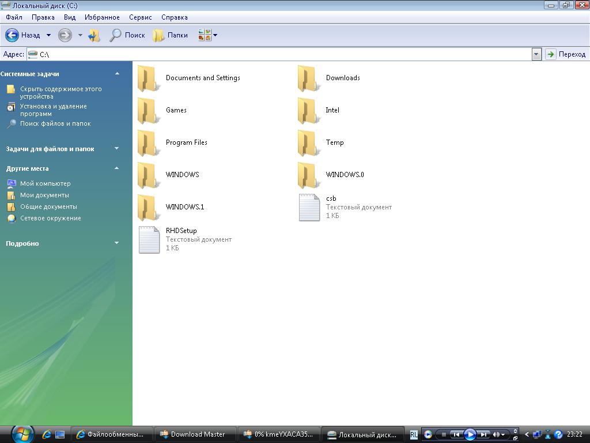Open the forward history dropdown arrow

pyautogui.click(x=80, y=35)
